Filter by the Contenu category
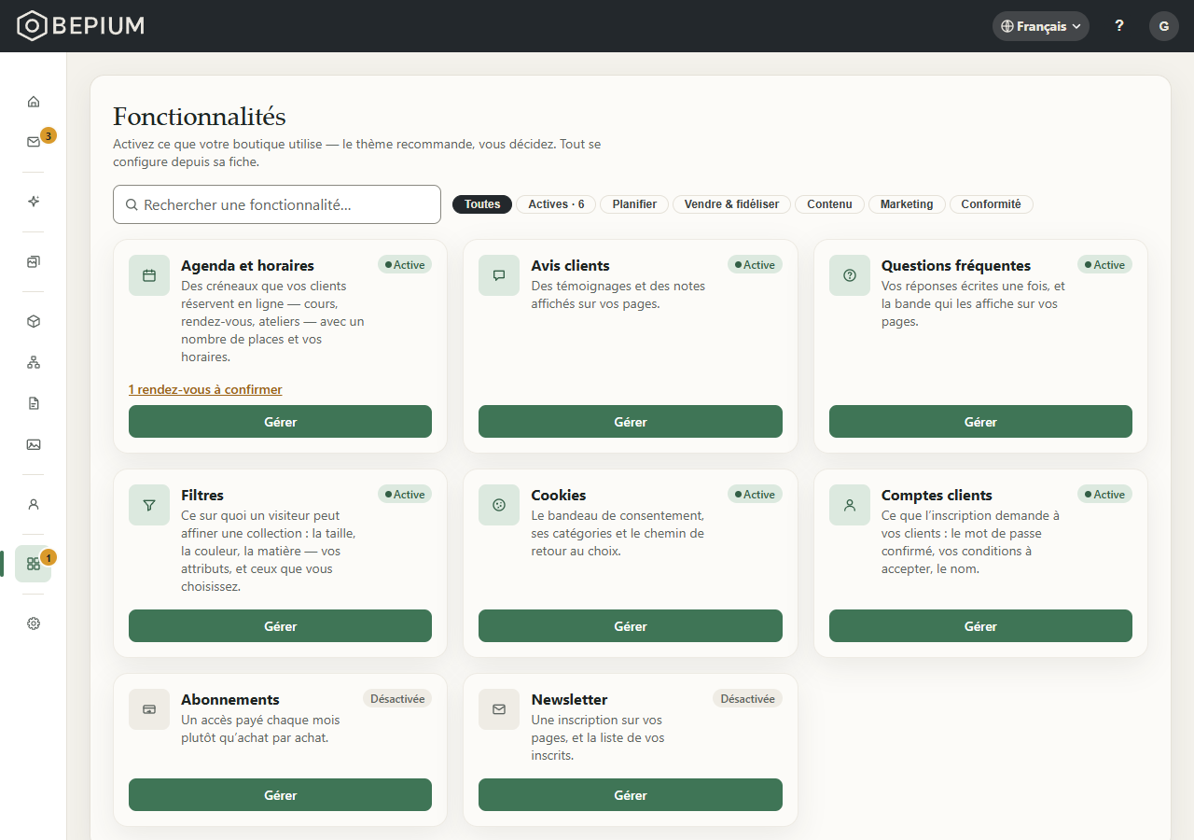 click(829, 204)
